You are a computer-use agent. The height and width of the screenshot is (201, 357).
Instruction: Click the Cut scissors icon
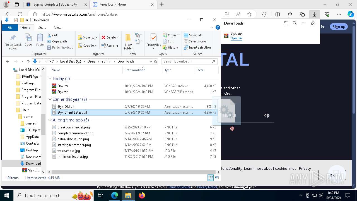49,35
